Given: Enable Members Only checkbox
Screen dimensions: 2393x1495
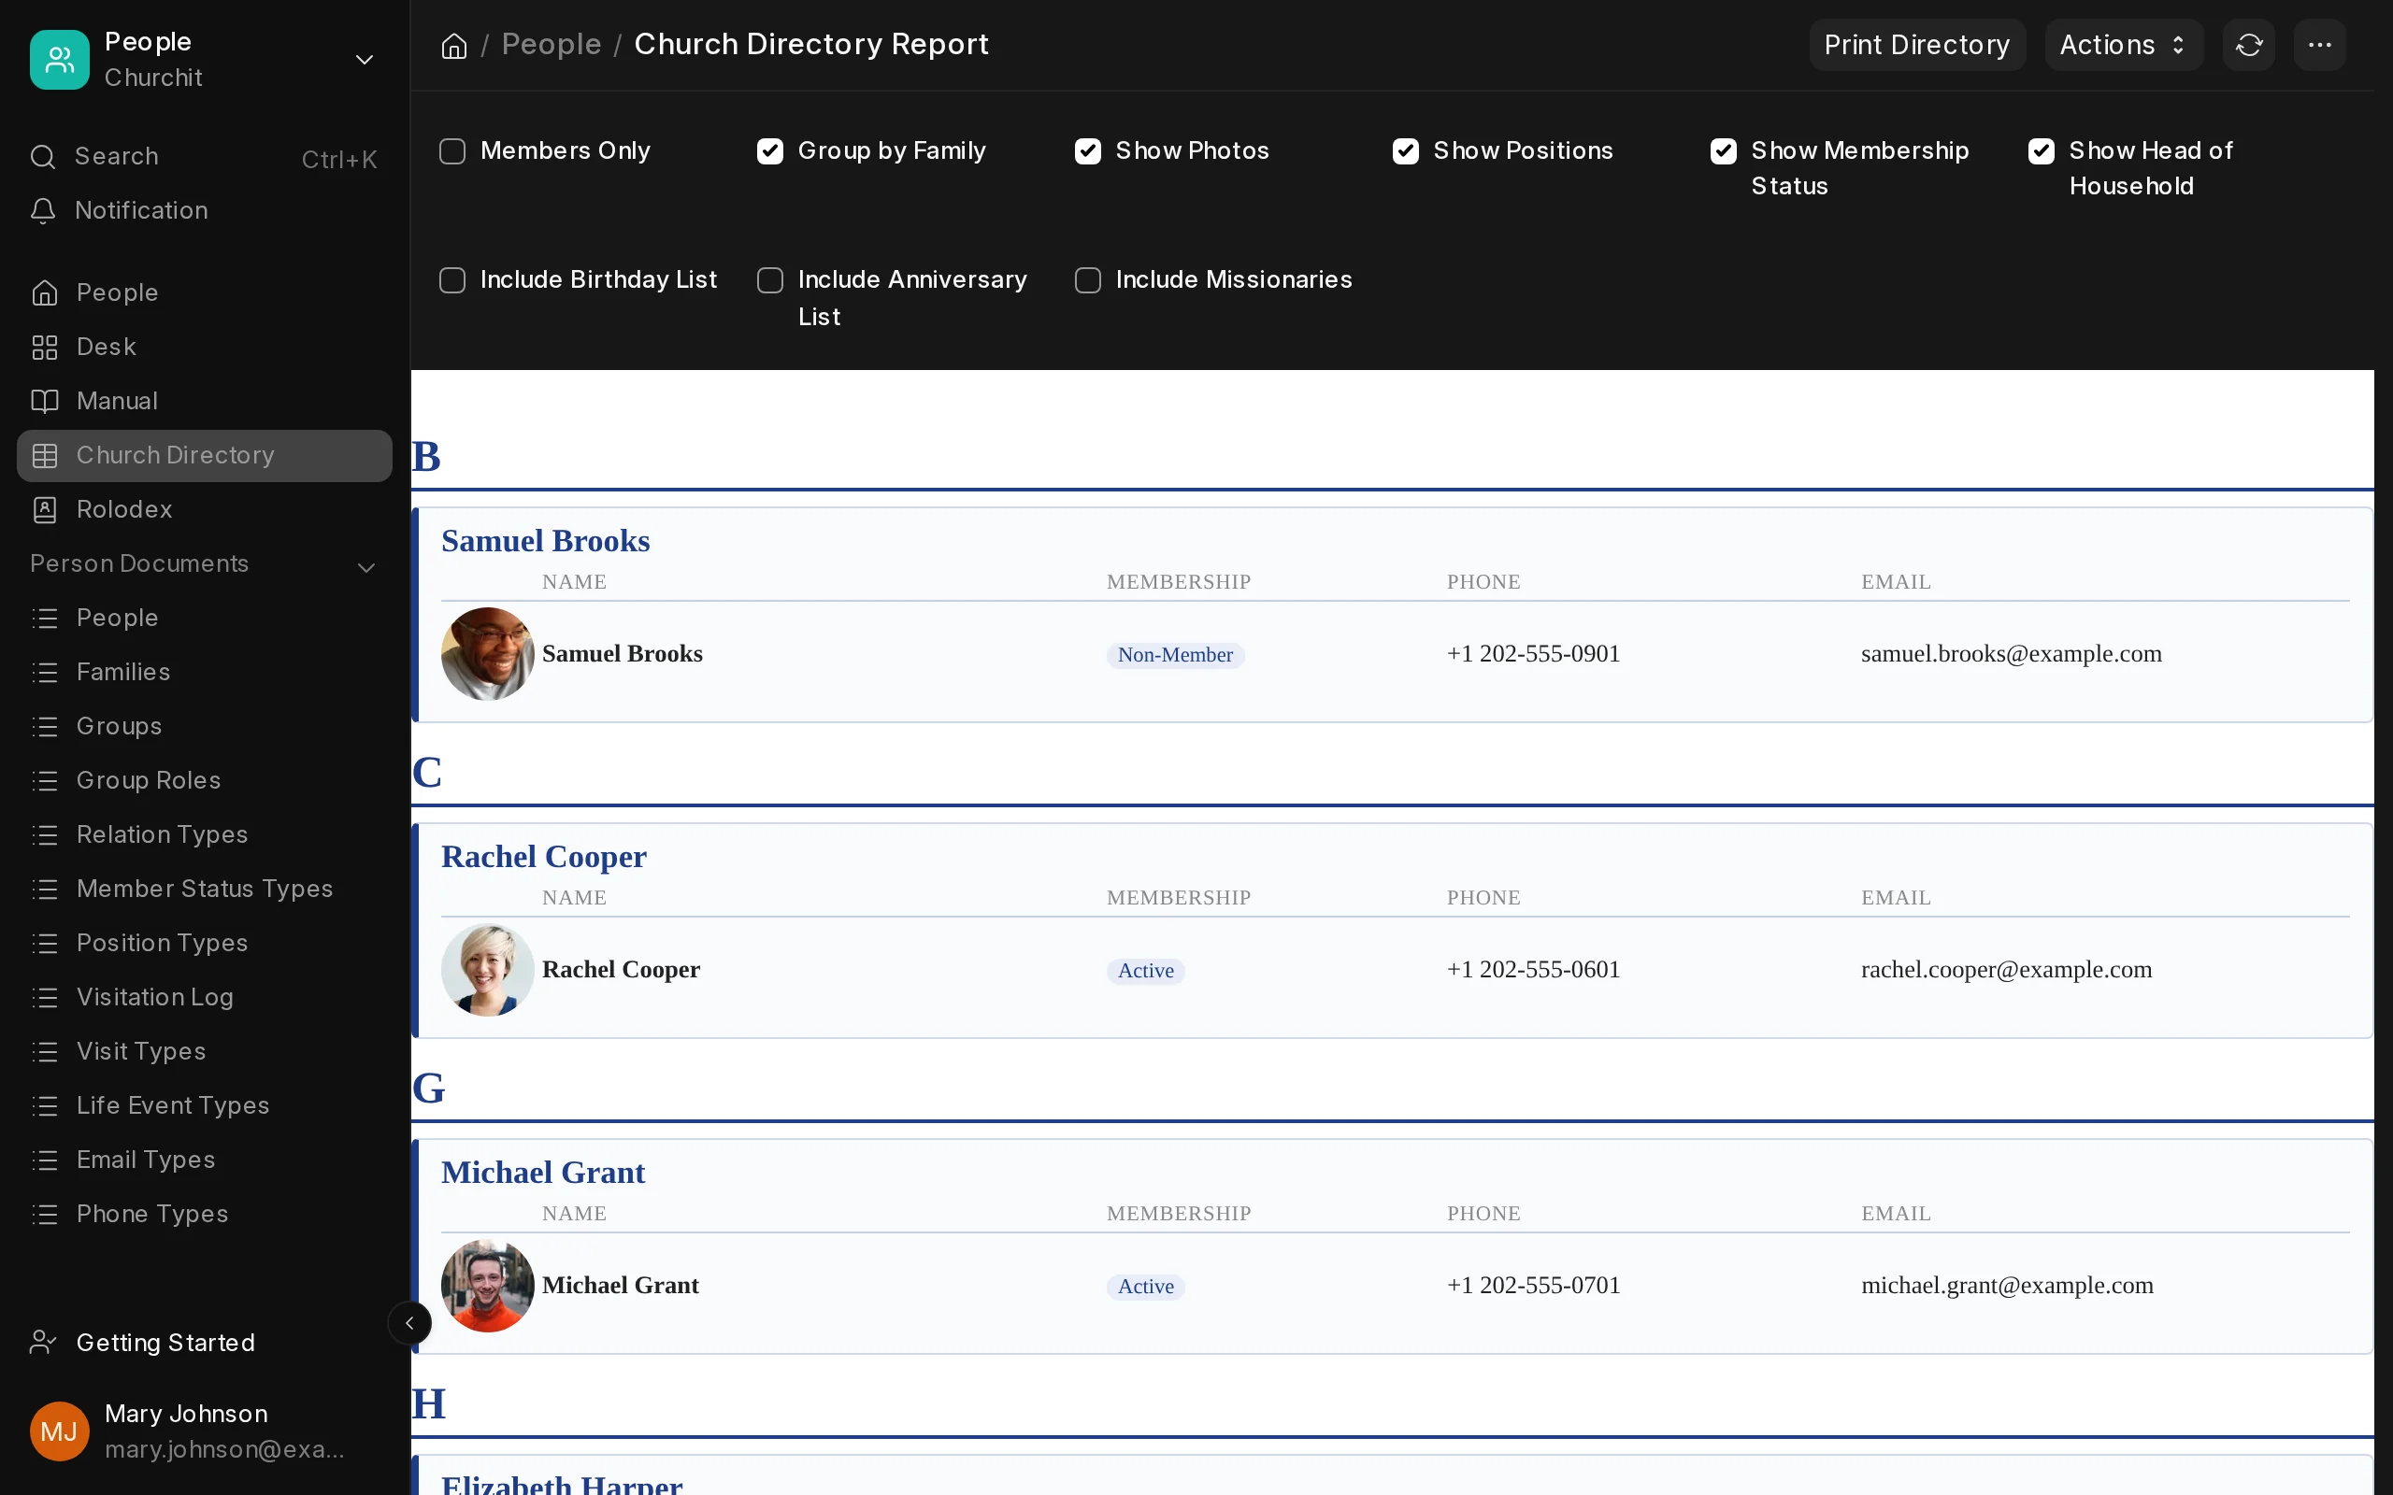Looking at the screenshot, I should pyautogui.click(x=451, y=151).
